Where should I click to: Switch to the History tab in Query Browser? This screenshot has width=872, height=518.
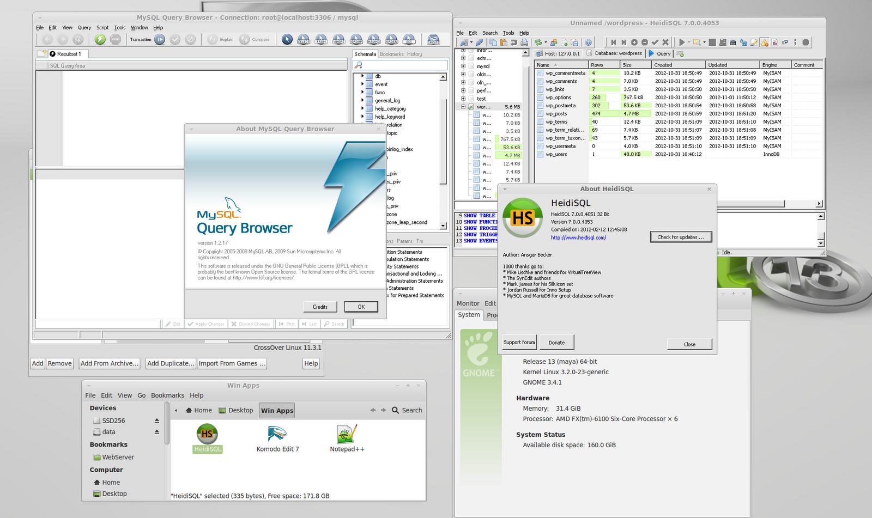(414, 54)
